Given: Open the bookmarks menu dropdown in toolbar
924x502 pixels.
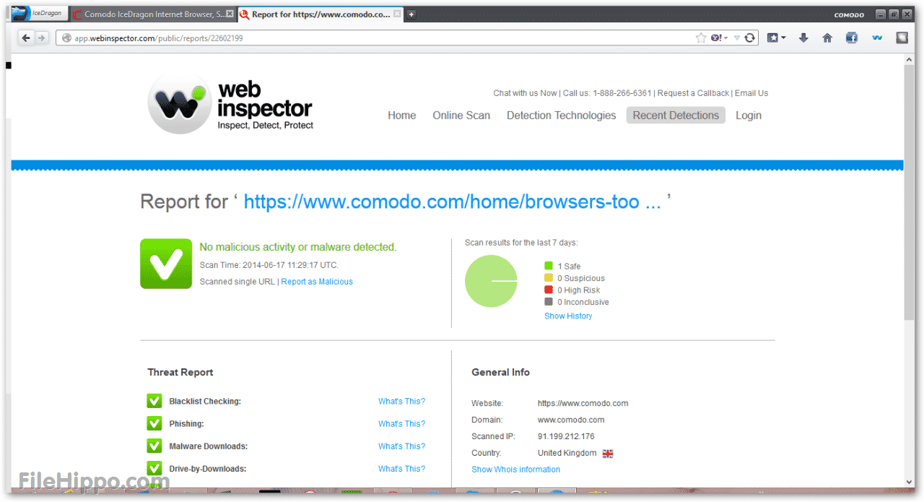Looking at the screenshot, I should pos(776,38).
